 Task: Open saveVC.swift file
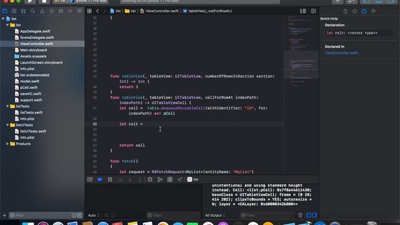tap(31, 94)
